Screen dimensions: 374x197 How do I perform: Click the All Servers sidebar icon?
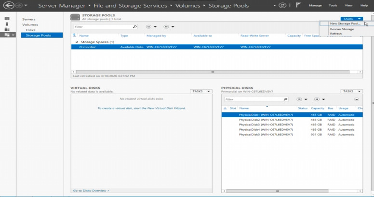7,29
